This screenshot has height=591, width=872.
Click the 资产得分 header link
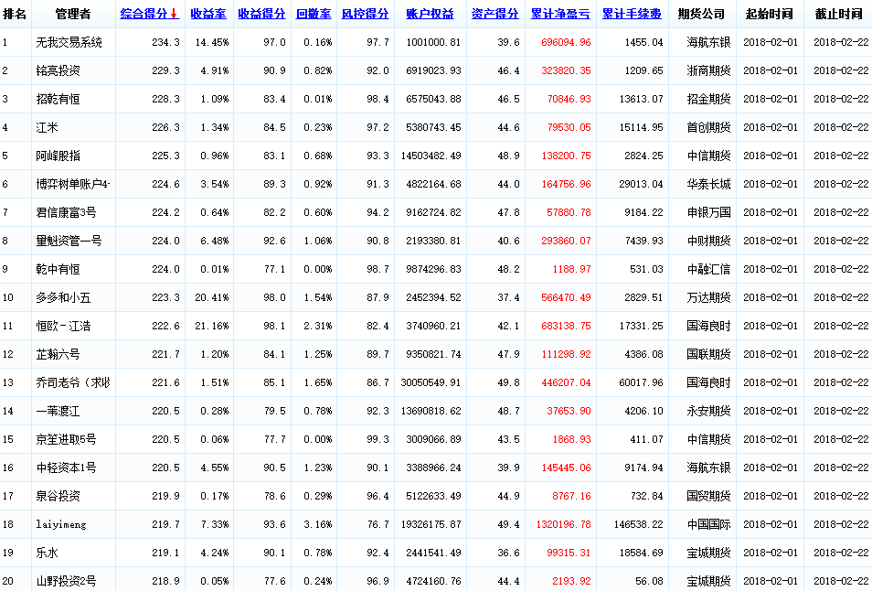tap(494, 15)
